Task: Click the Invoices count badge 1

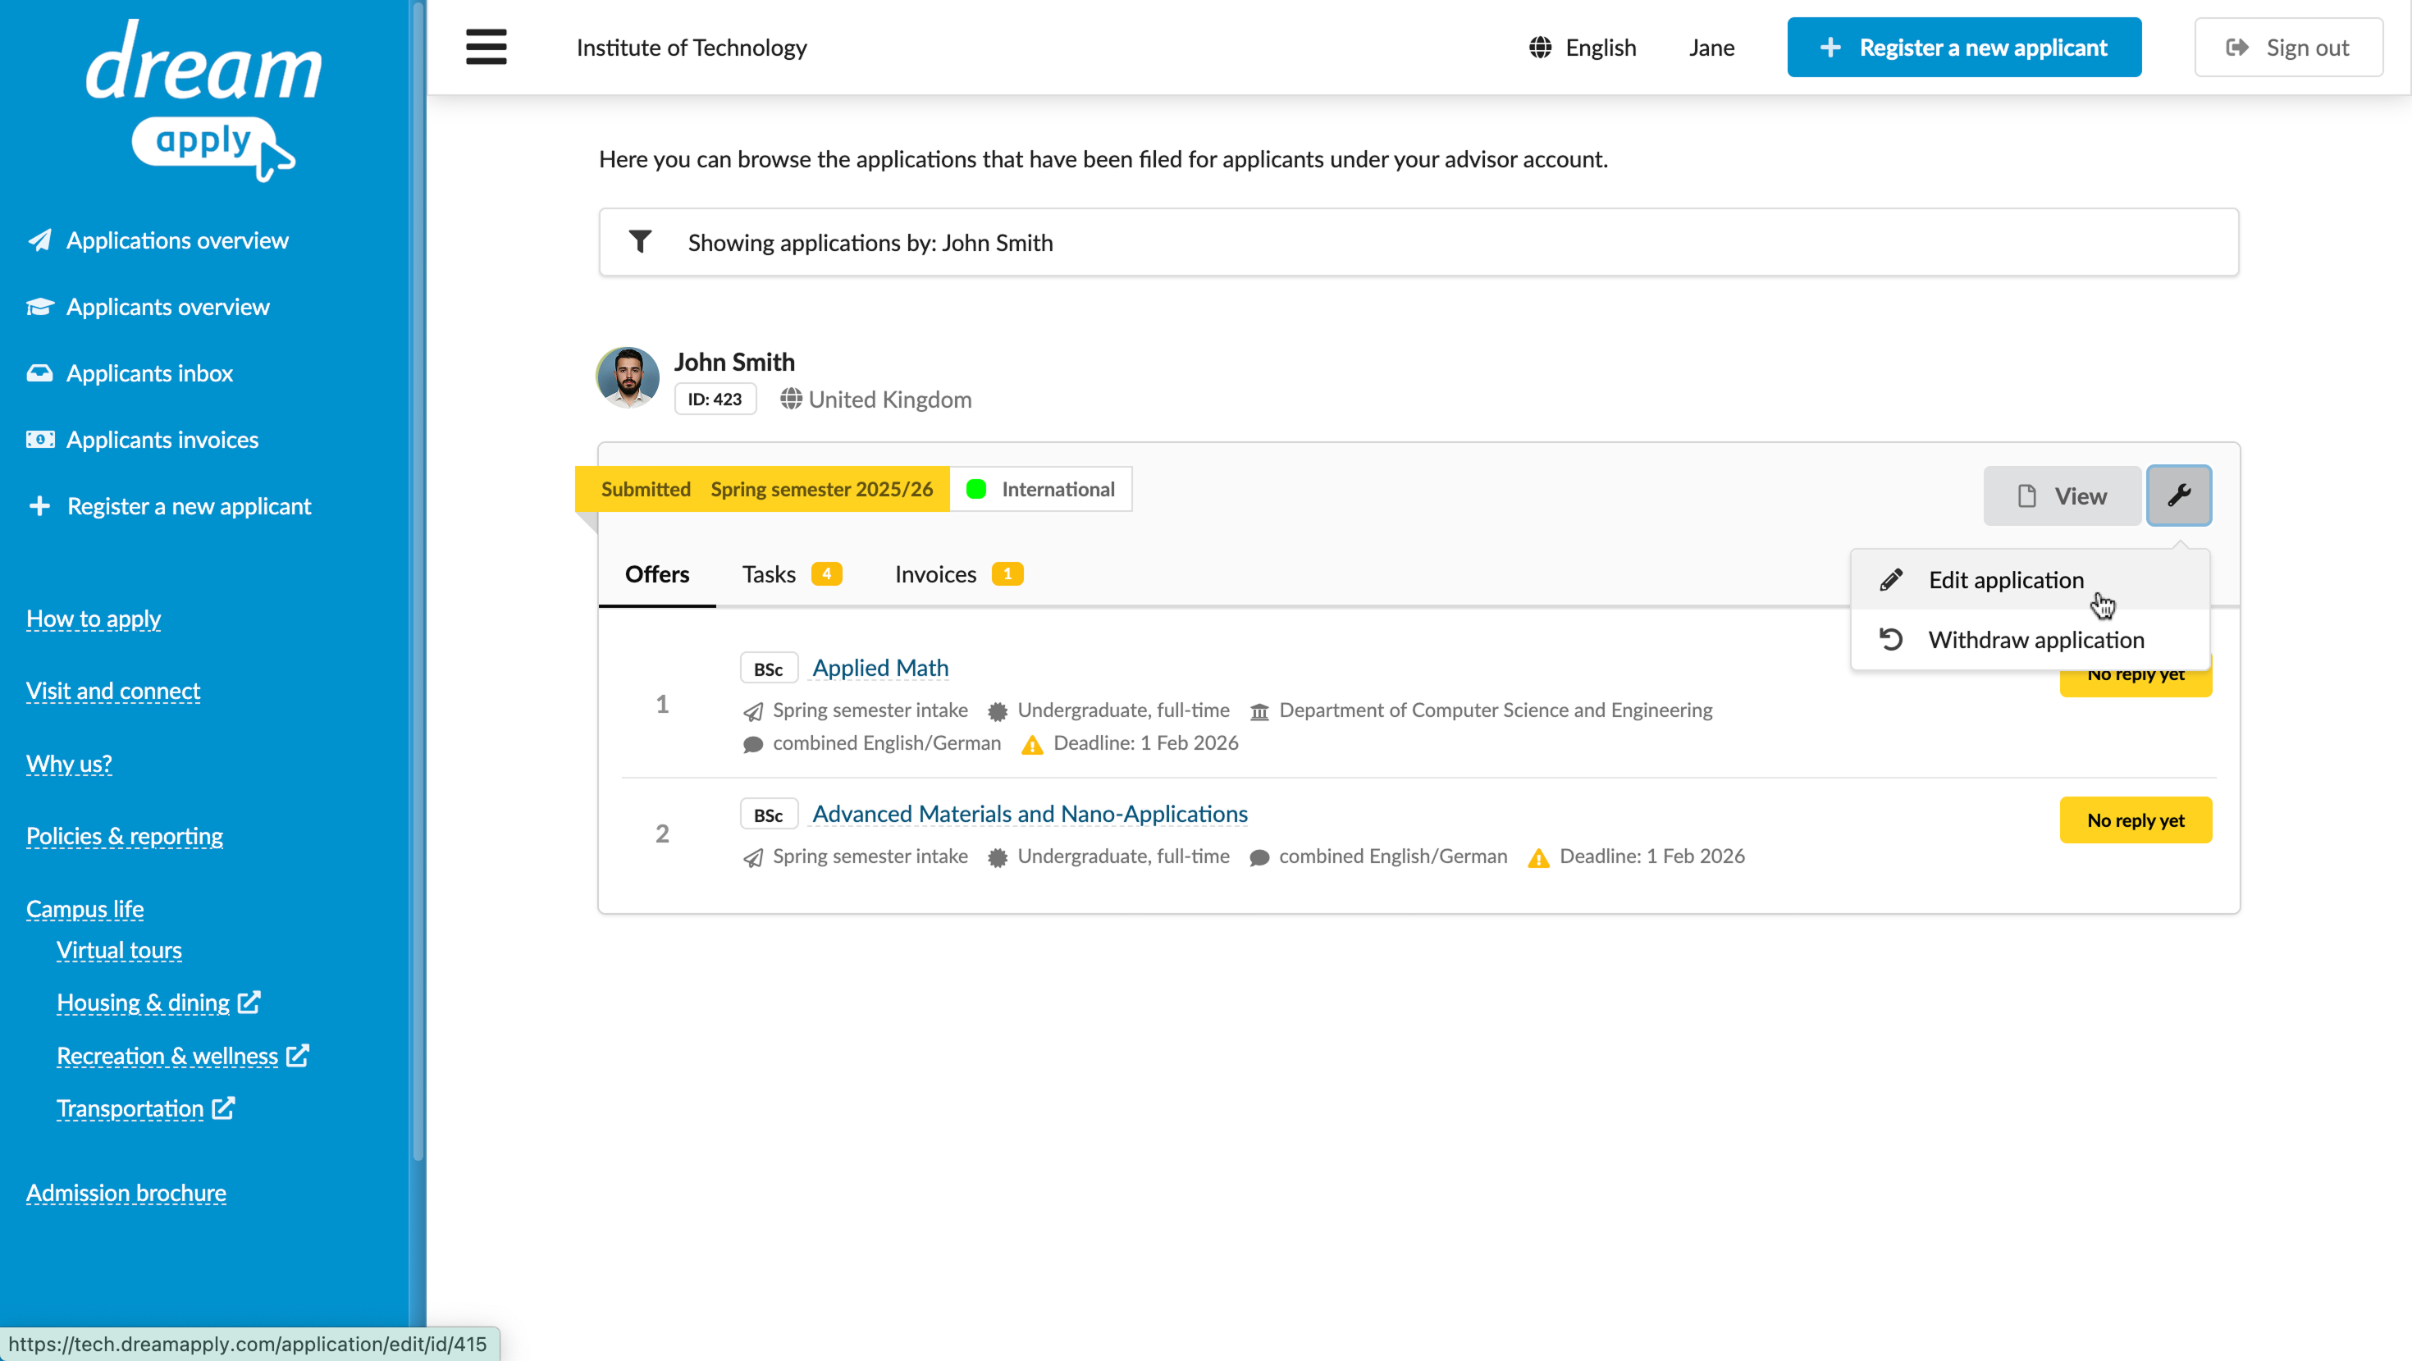Action: 1007,573
